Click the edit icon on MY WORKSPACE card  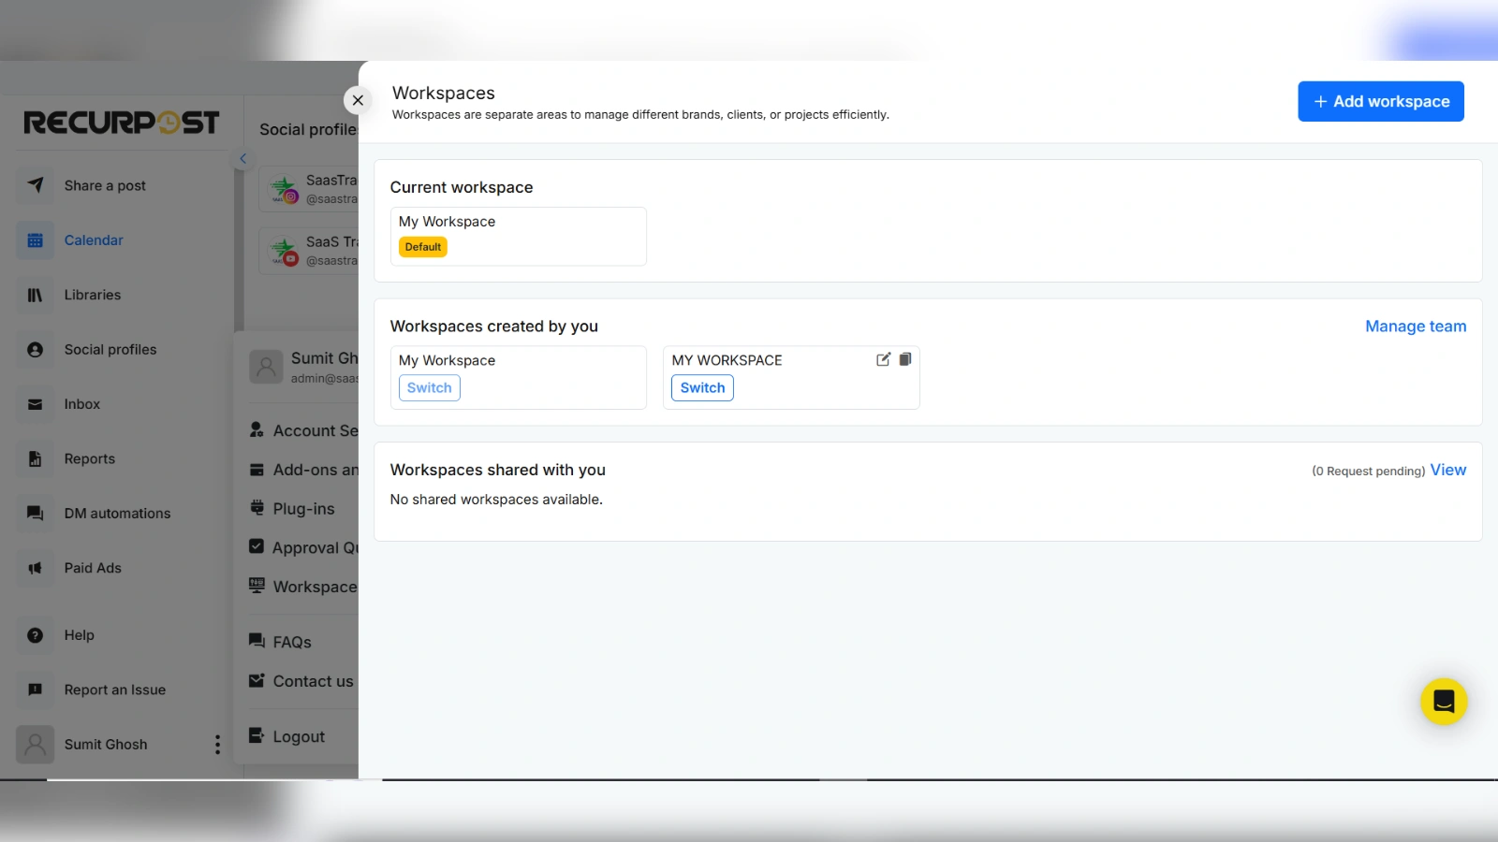coord(883,359)
